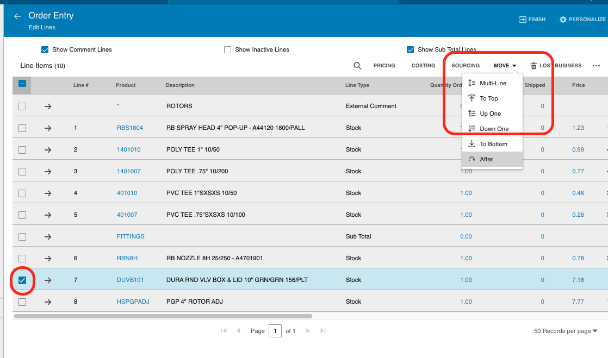Image resolution: width=608 pixels, height=358 pixels.
Task: Click Lost Business trash button
Action: pyautogui.click(x=556, y=66)
